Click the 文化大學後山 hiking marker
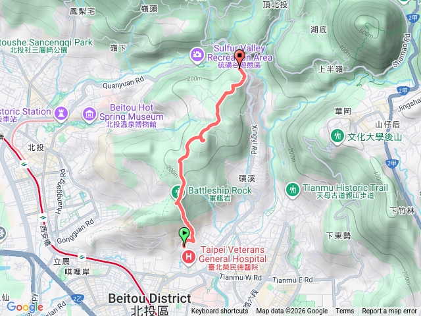 (x=337, y=137)
